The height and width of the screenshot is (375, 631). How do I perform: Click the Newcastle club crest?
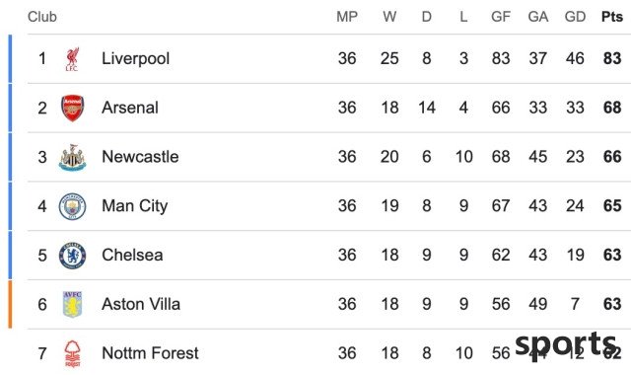(x=72, y=157)
